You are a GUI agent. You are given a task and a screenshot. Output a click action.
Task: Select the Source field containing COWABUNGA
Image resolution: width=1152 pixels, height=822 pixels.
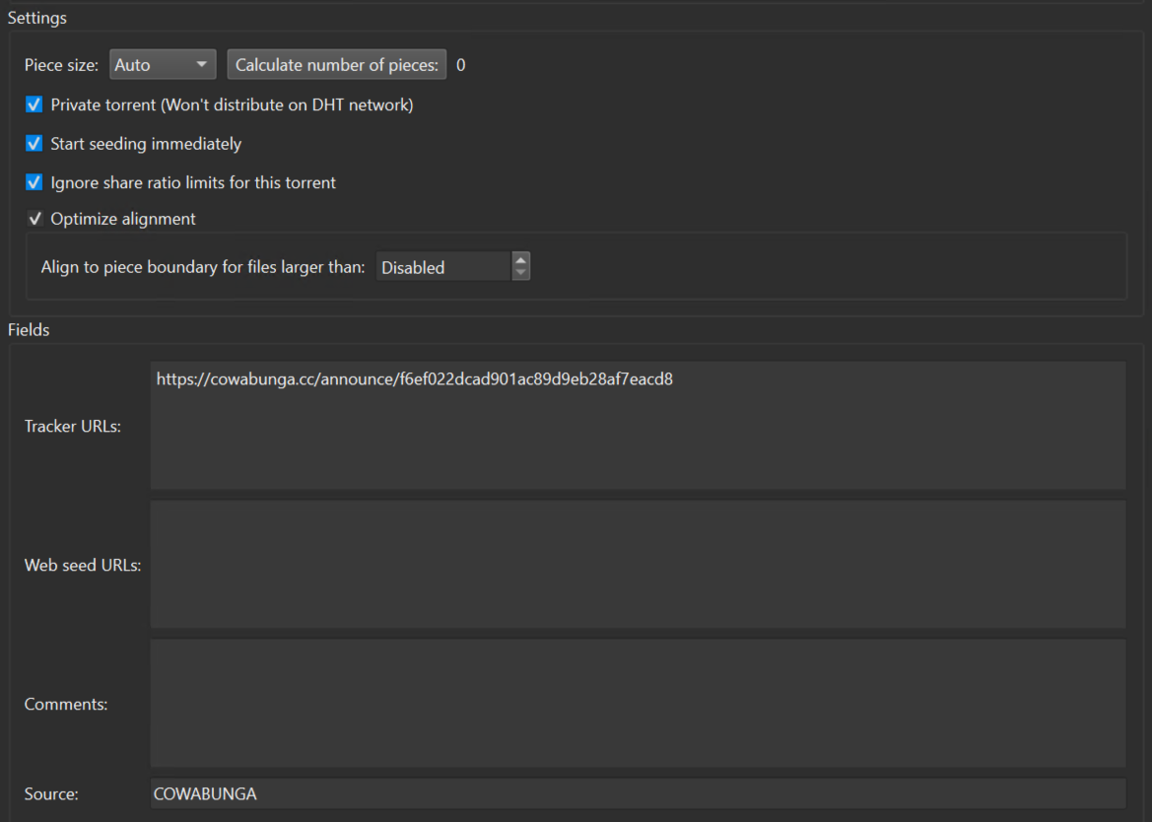[638, 793]
